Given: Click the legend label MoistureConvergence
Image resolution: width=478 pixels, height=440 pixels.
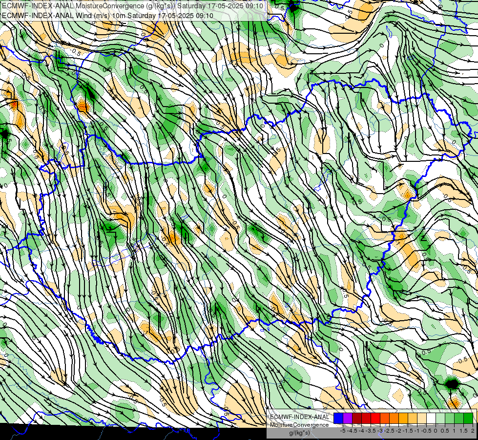Looking at the screenshot, I should 299,425.
